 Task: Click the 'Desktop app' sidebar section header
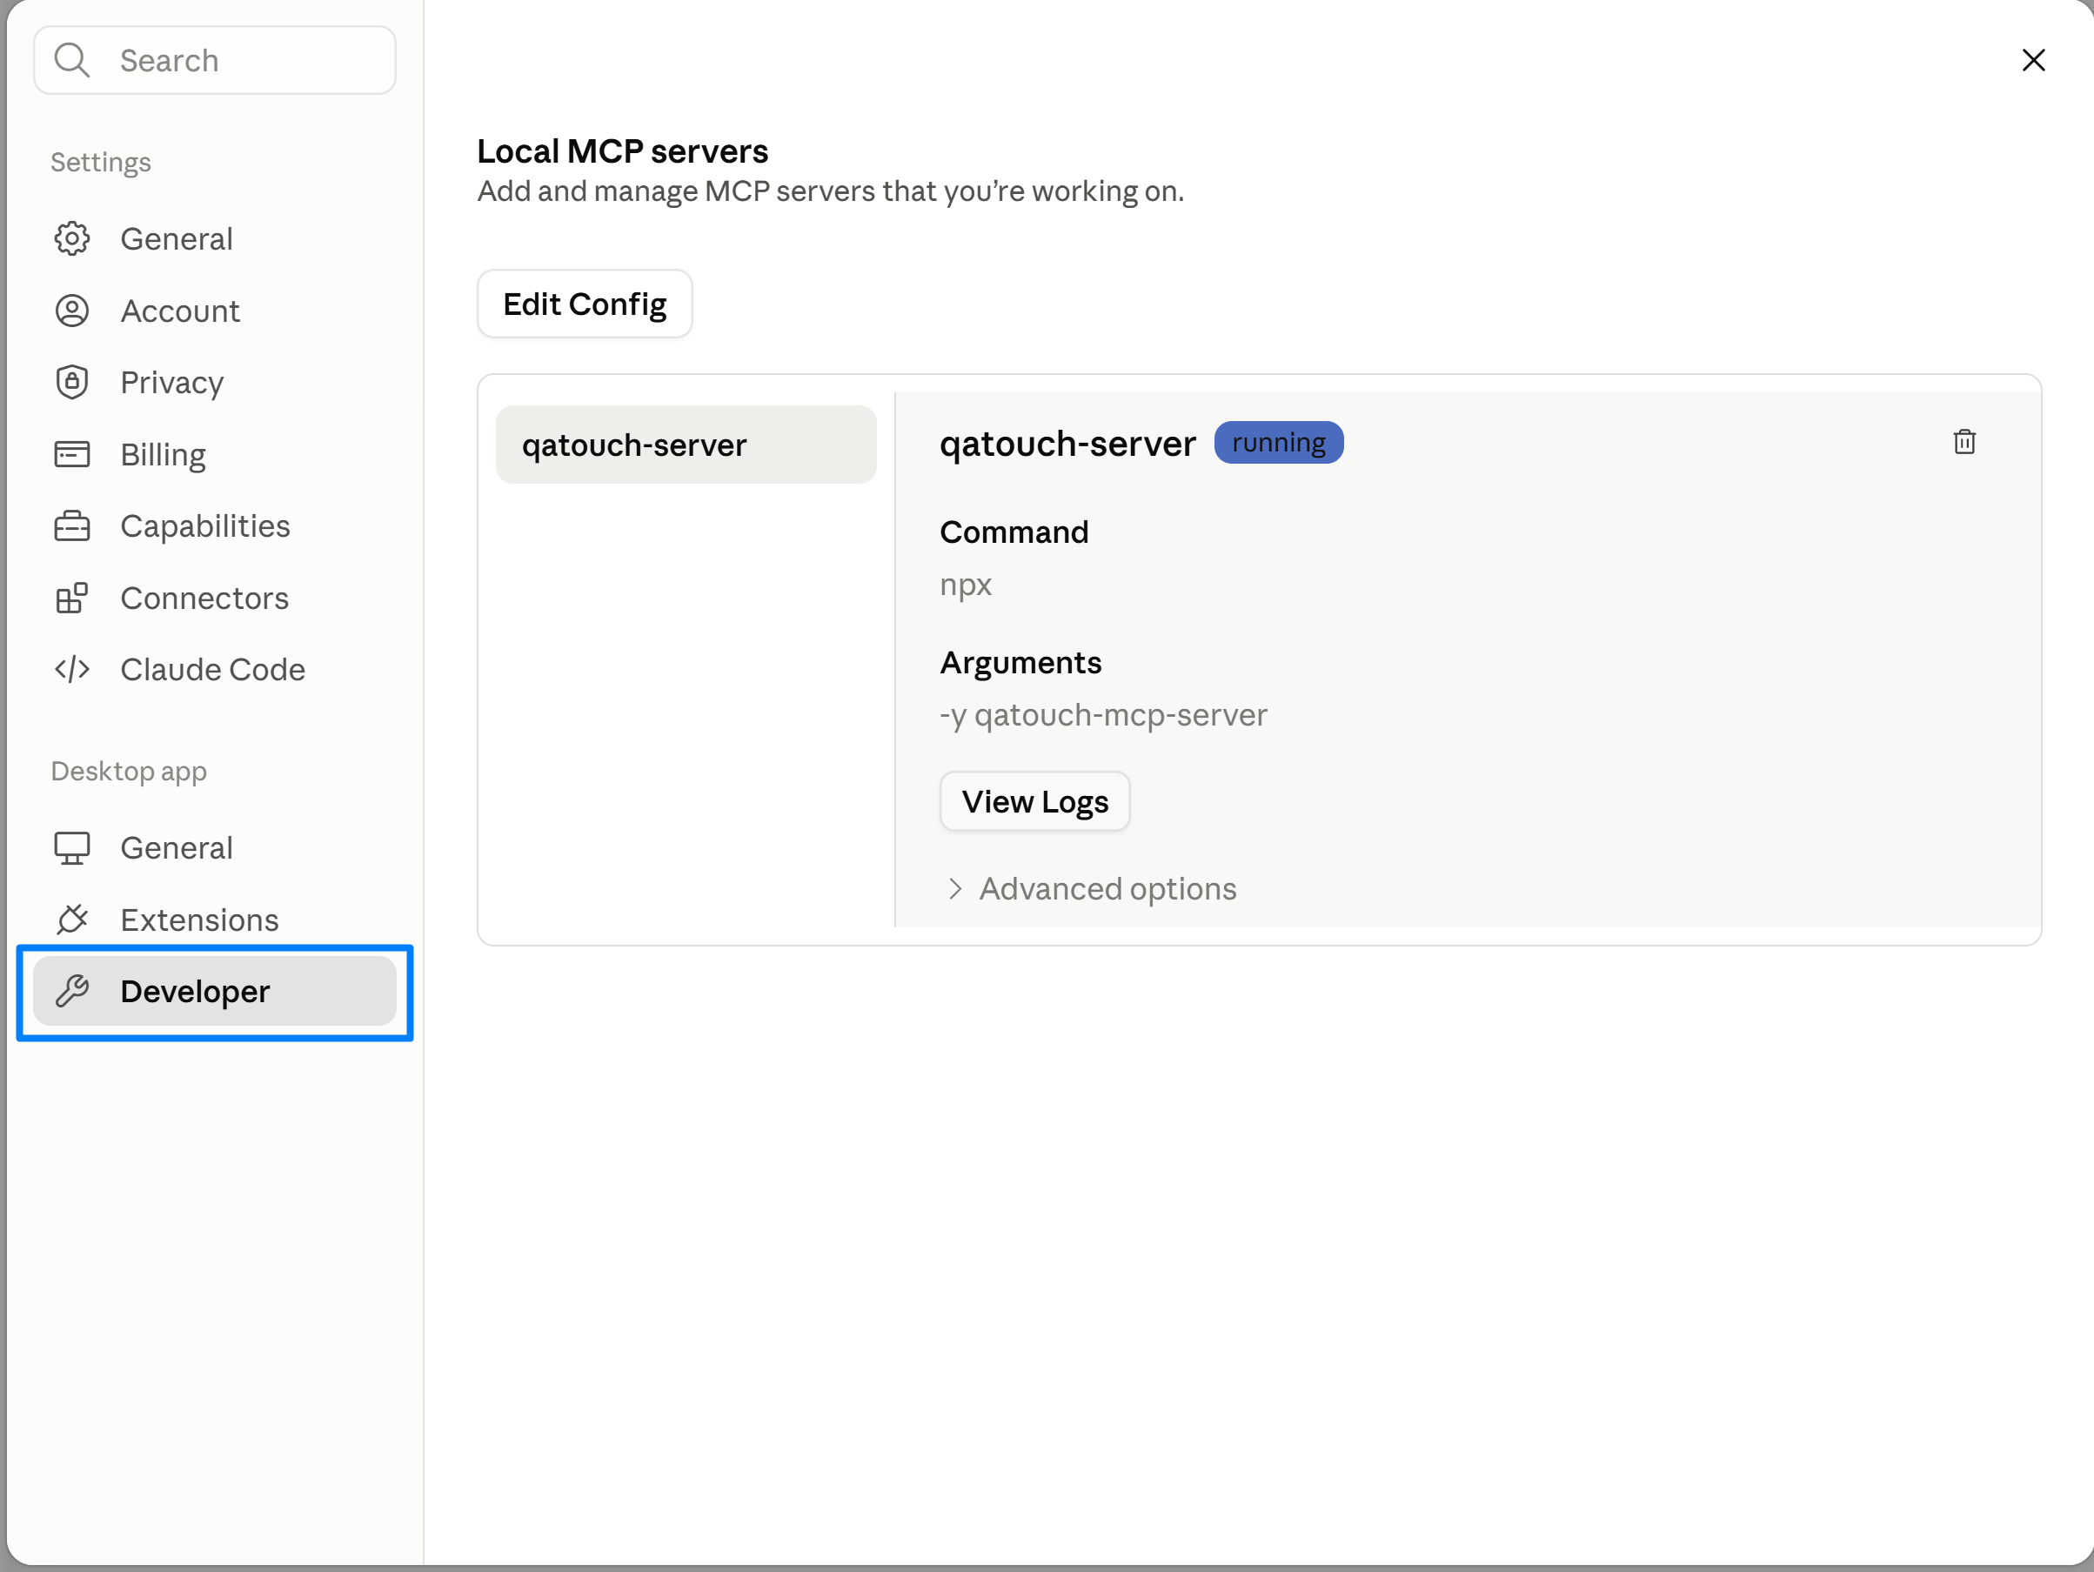[129, 772]
